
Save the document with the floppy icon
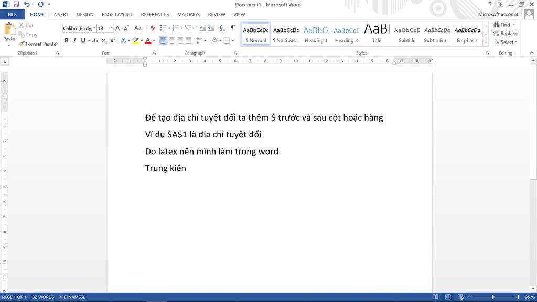(x=16, y=4)
